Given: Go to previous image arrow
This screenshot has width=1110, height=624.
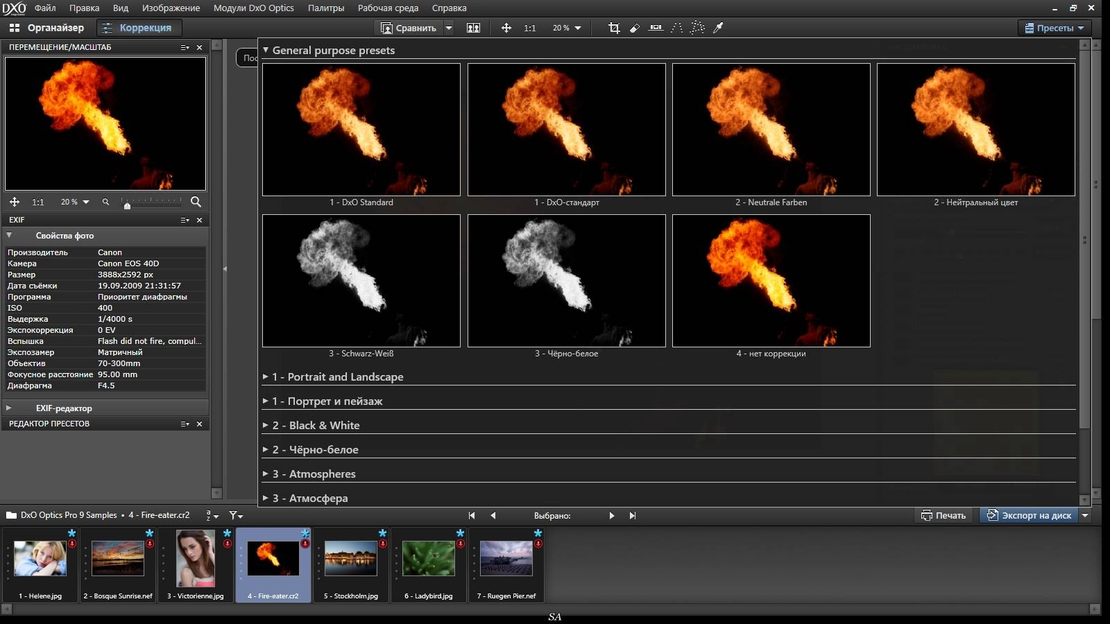Looking at the screenshot, I should click(x=493, y=515).
